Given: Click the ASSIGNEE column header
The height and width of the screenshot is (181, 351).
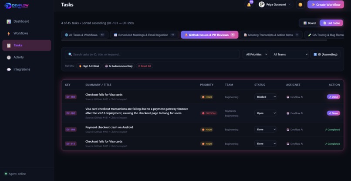Looking at the screenshot, I should (293, 85).
